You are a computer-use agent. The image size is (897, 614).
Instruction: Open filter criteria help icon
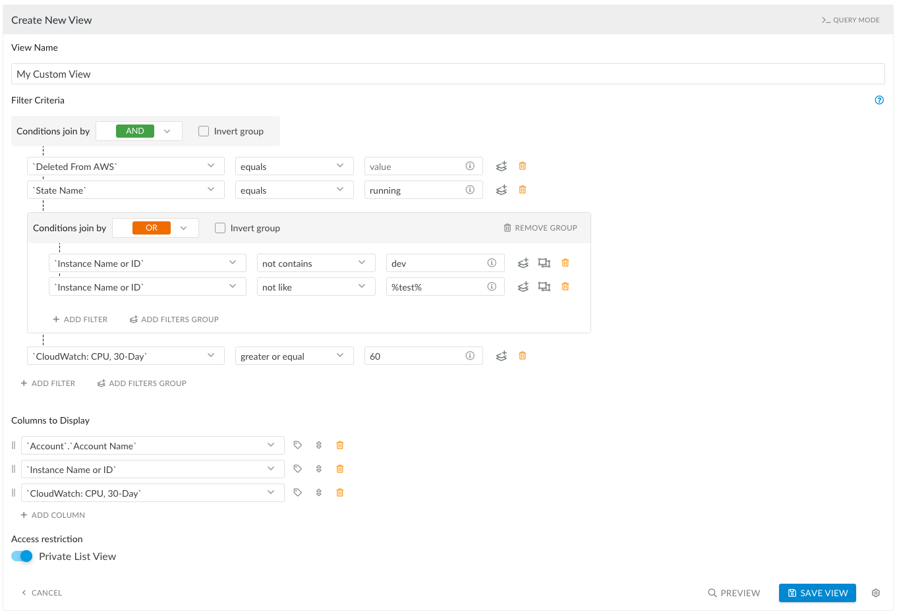[879, 100]
